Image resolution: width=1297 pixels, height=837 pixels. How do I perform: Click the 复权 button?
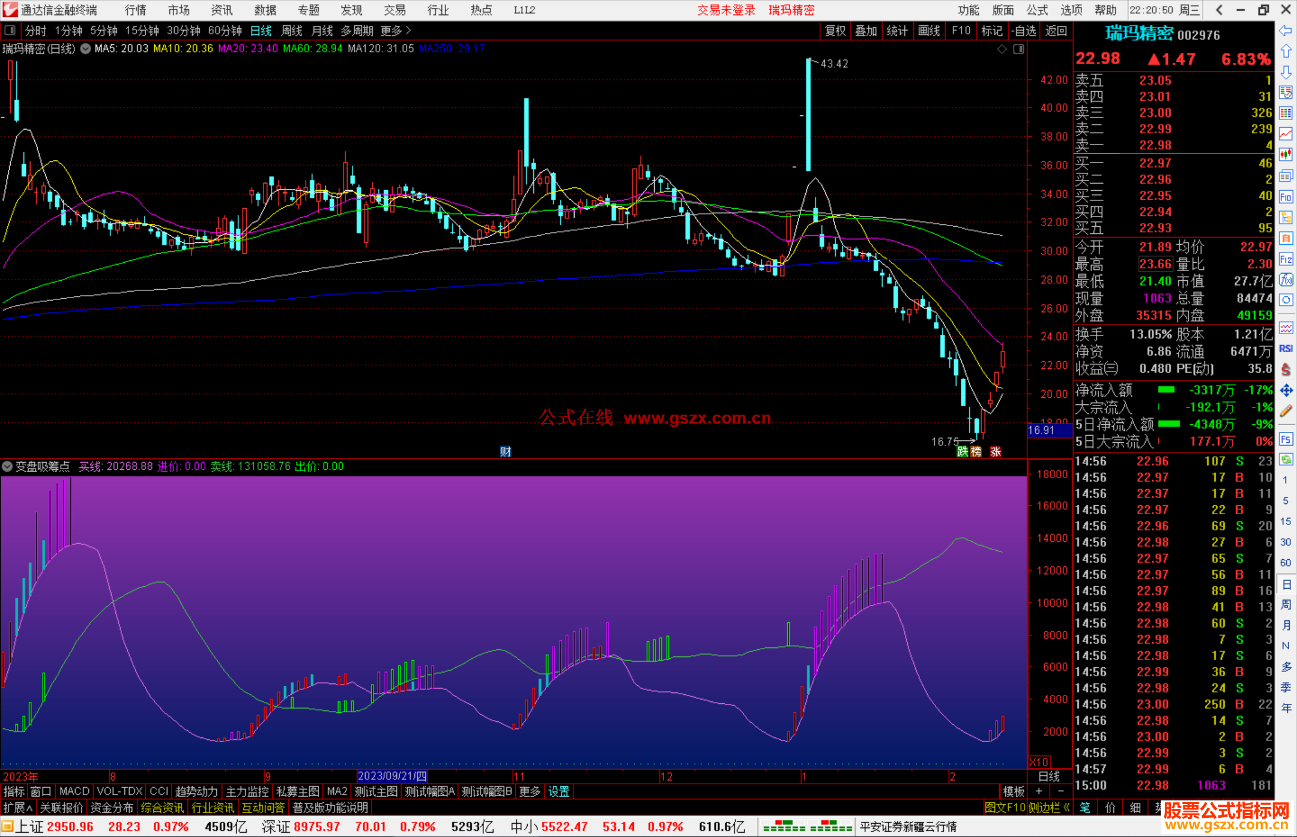835,31
